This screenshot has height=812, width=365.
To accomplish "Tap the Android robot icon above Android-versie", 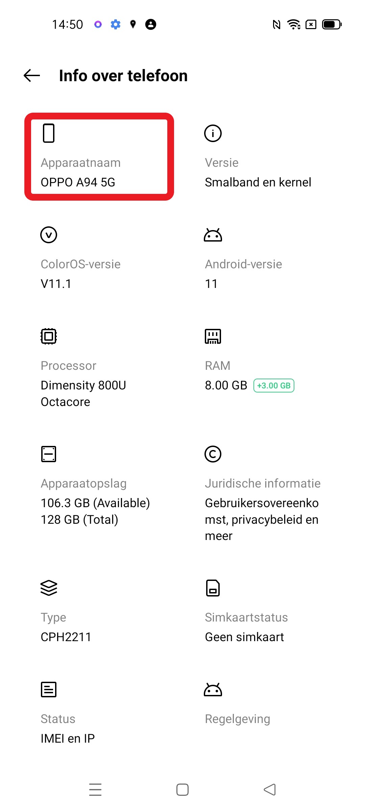I will coord(213,235).
